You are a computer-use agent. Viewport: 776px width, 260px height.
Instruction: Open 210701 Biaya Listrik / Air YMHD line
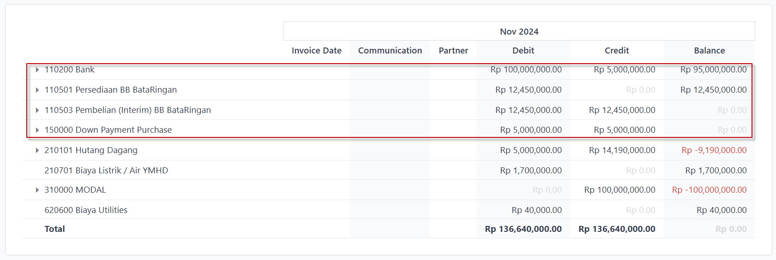[106, 171]
